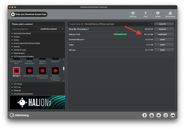Click Install All button

click(x=162, y=24)
